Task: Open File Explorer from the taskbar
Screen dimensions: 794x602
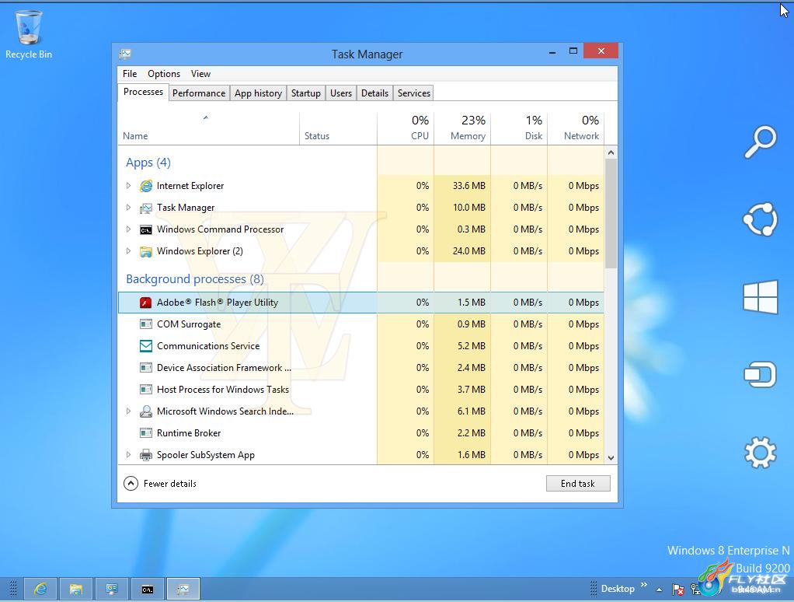Action: coord(76,590)
